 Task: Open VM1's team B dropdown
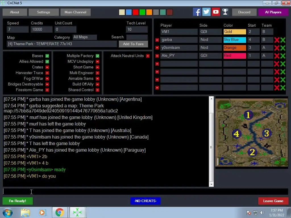[x=267, y=32]
